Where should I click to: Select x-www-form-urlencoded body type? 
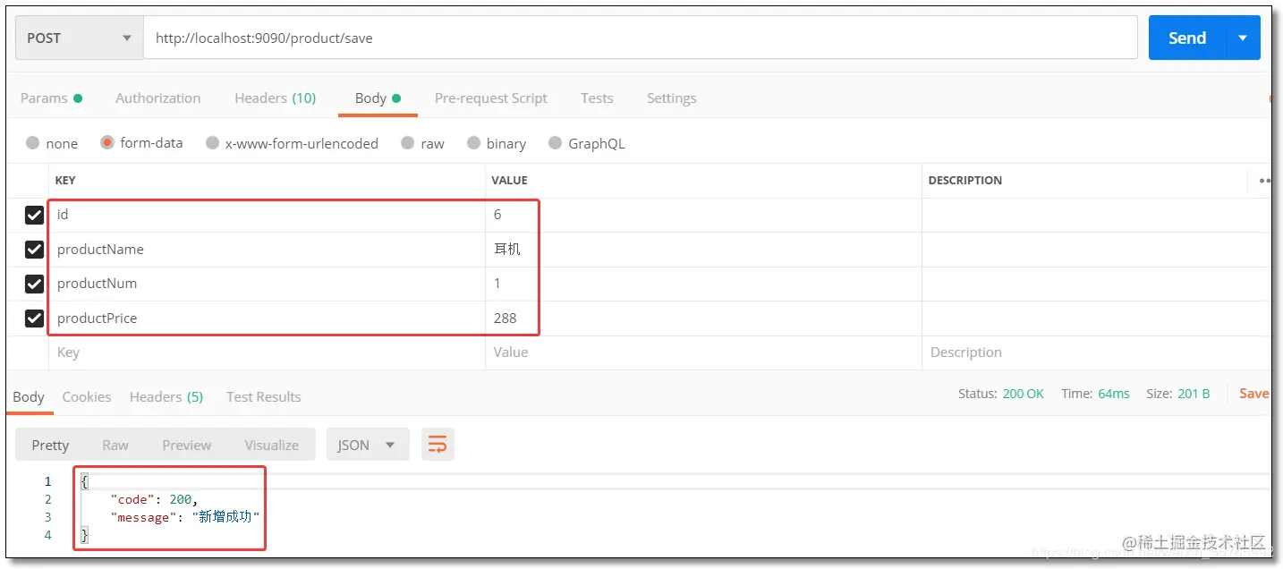pyautogui.click(x=212, y=143)
